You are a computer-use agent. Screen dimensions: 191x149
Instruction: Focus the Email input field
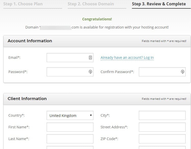pyautogui.click(x=70, y=58)
